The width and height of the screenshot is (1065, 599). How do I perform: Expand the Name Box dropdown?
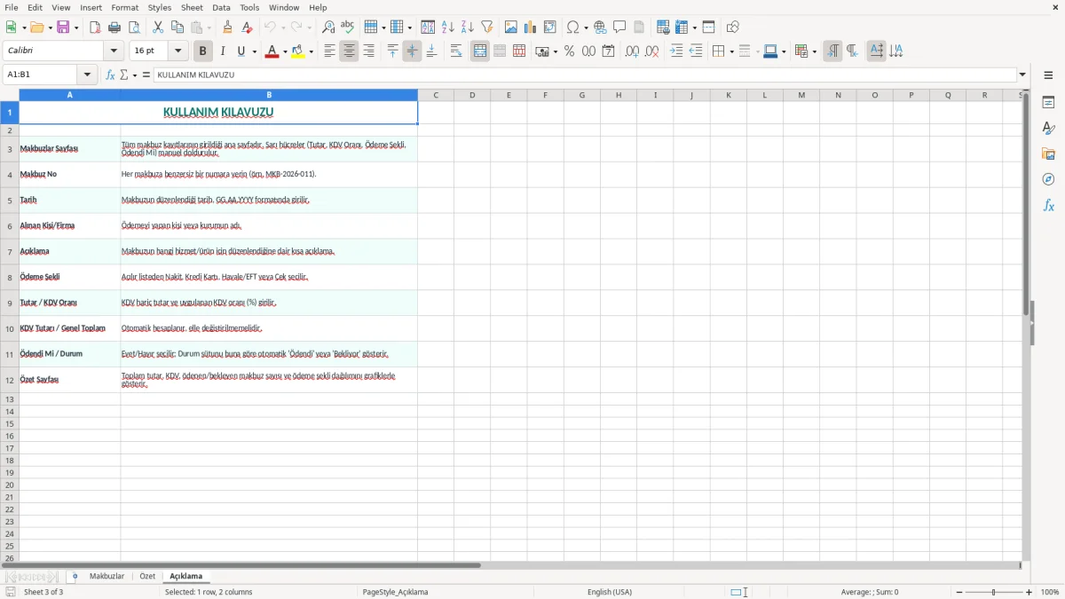[87, 75]
